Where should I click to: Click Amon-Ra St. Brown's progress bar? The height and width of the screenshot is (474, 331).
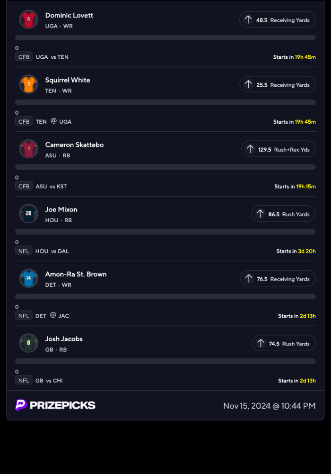pyautogui.click(x=165, y=296)
